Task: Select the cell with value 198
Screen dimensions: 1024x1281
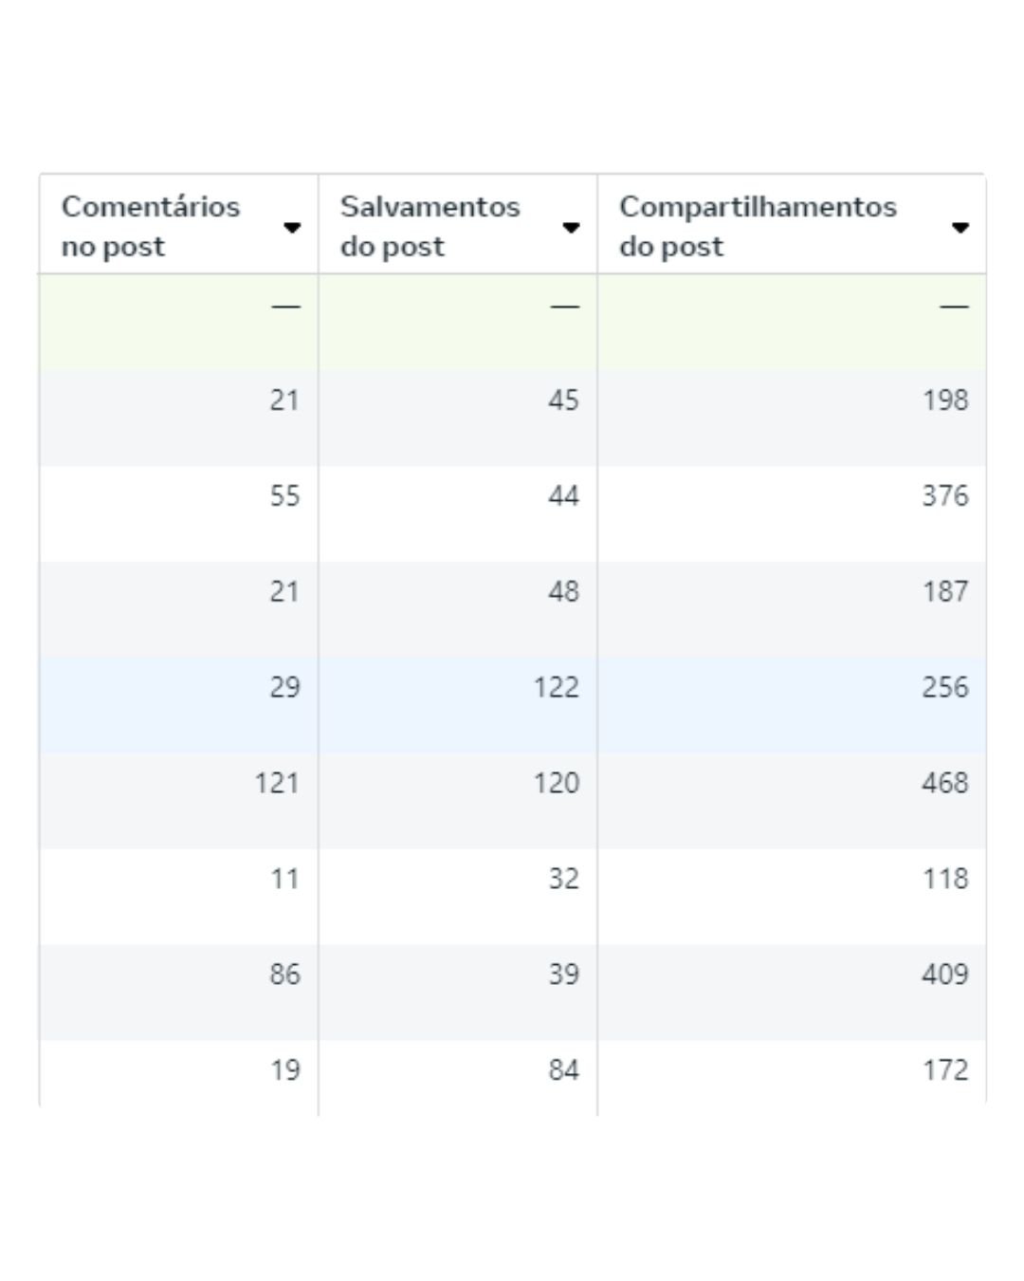Action: tap(945, 400)
